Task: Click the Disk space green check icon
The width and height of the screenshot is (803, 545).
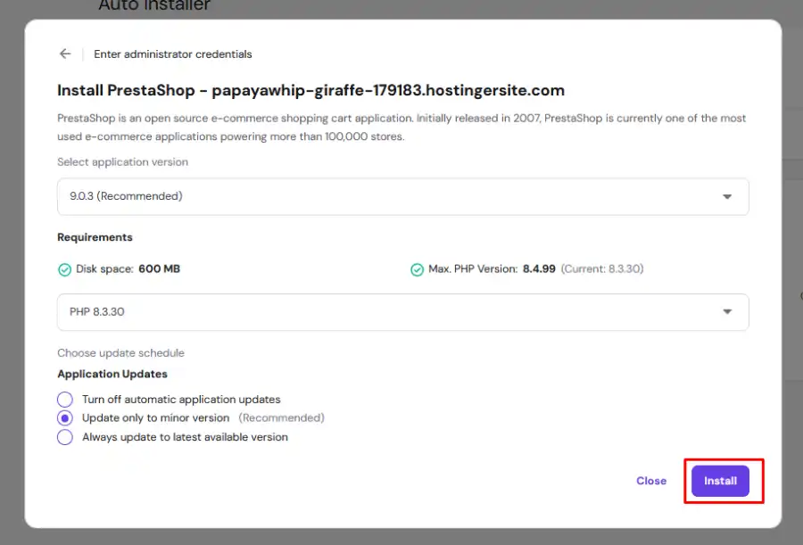Action: click(64, 269)
